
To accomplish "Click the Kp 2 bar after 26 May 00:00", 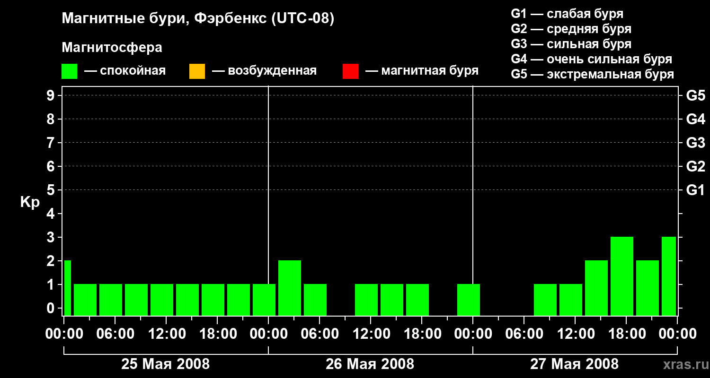I will coord(290,288).
